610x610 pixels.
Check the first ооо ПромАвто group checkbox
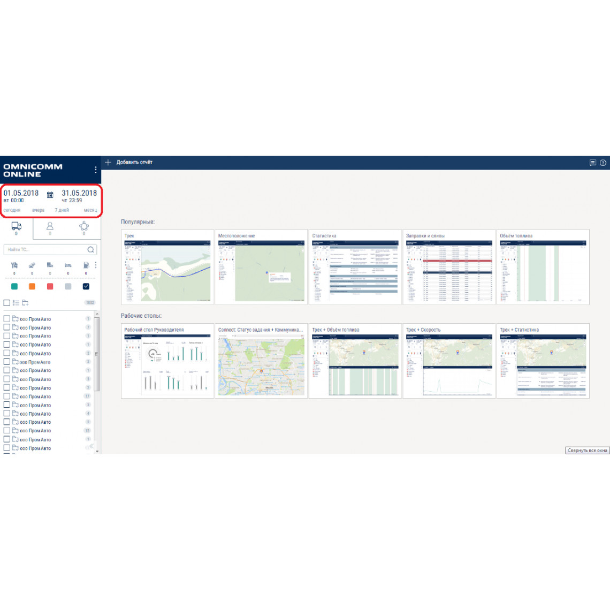point(7,319)
